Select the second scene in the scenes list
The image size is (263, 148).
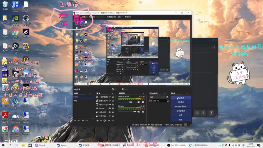pyautogui.click(x=84, y=101)
